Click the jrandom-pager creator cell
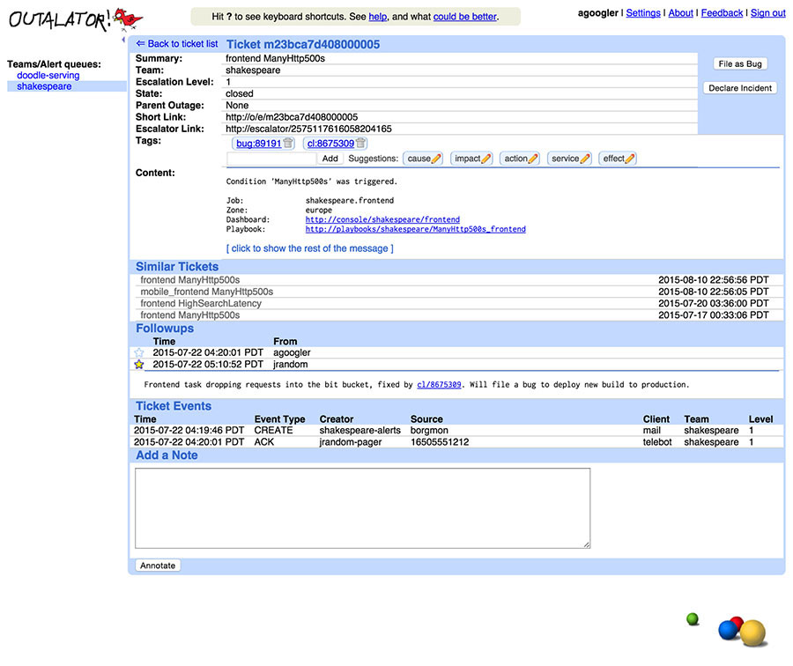The height and width of the screenshot is (666, 793). 351,442
